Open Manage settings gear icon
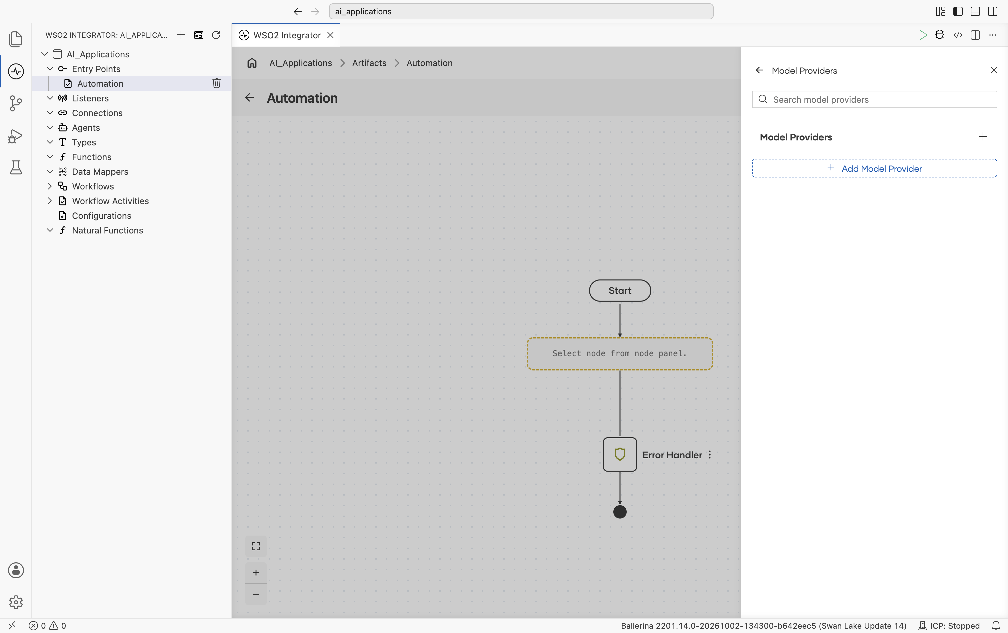This screenshot has height=633, width=1008. pos(16,602)
